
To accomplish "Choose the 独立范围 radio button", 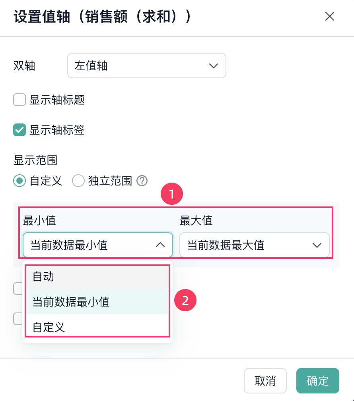I will coord(78,181).
